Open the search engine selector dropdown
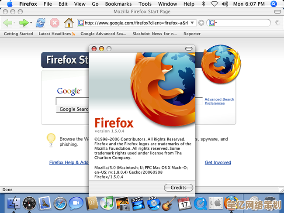 pyautogui.click(x=216, y=23)
